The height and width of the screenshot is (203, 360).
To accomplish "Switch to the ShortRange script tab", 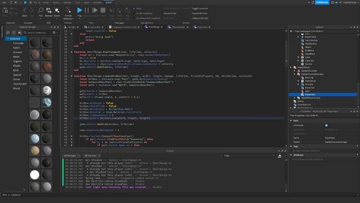I will point(154,27).
